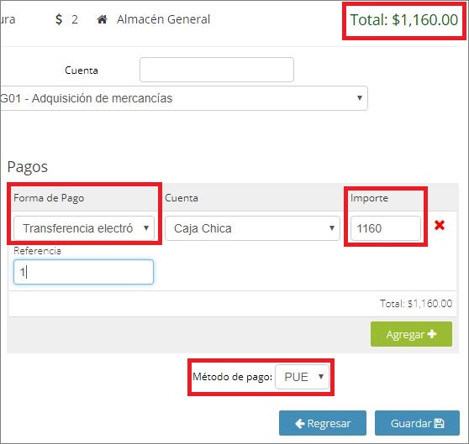Click the Guardar button

tap(417, 423)
